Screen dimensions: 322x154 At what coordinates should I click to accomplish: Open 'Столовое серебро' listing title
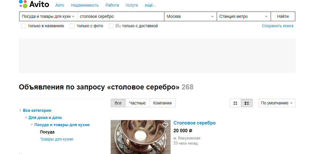pyautogui.click(x=195, y=123)
